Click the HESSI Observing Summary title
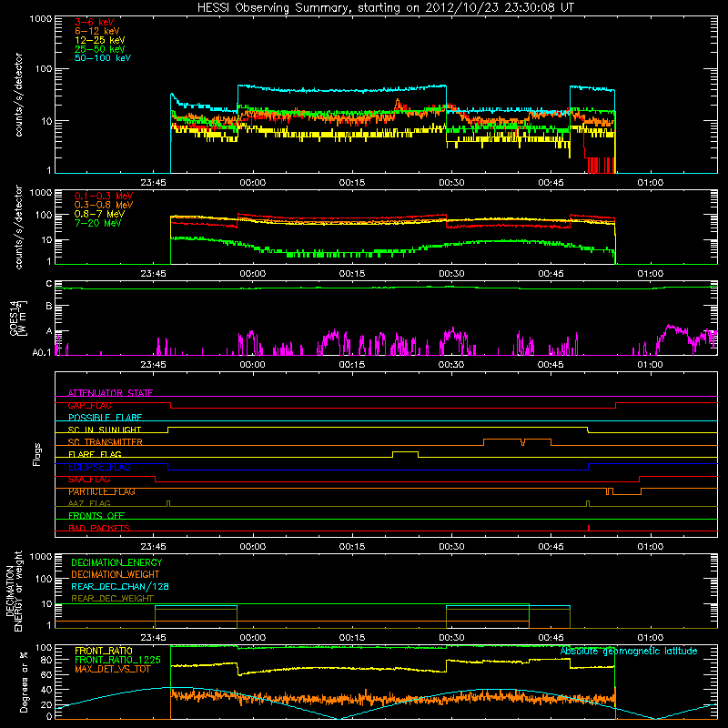The width and height of the screenshot is (728, 728). click(x=385, y=8)
